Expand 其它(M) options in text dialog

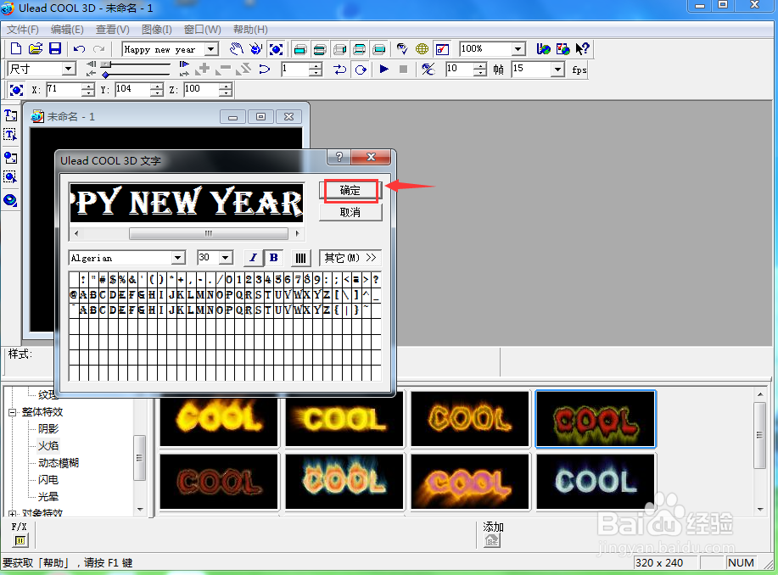pyautogui.click(x=350, y=258)
